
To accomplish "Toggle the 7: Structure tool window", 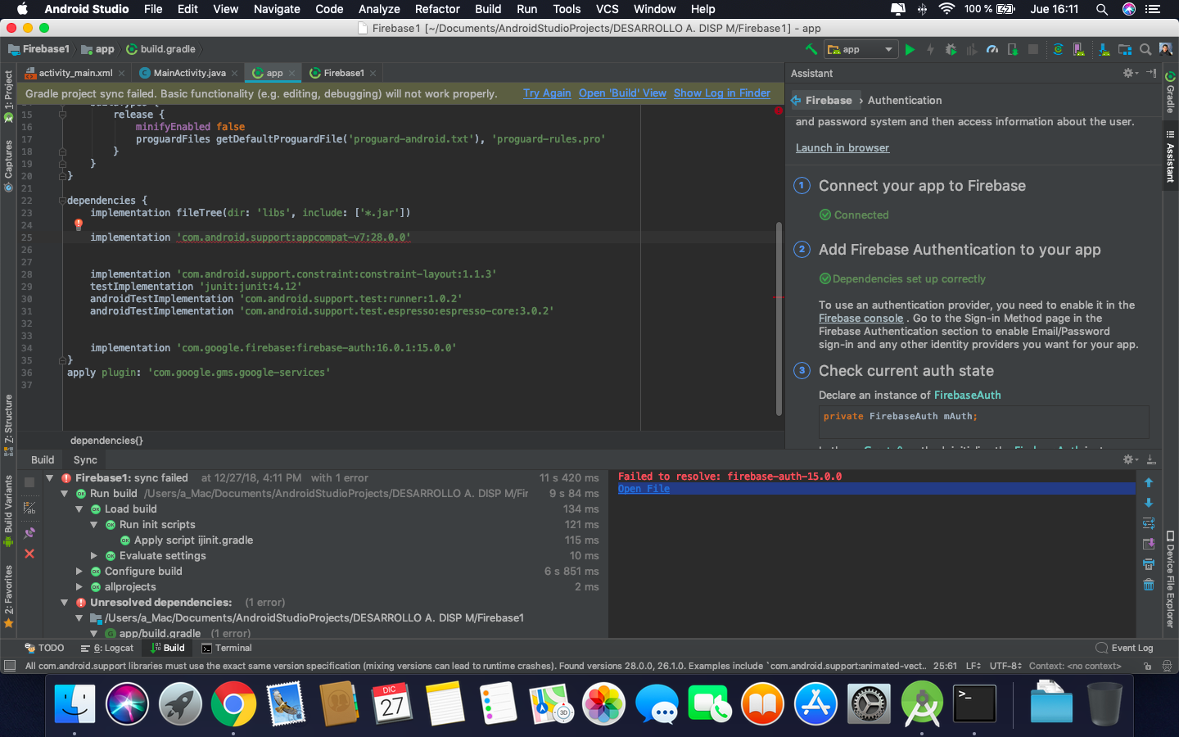I will 8,424.
